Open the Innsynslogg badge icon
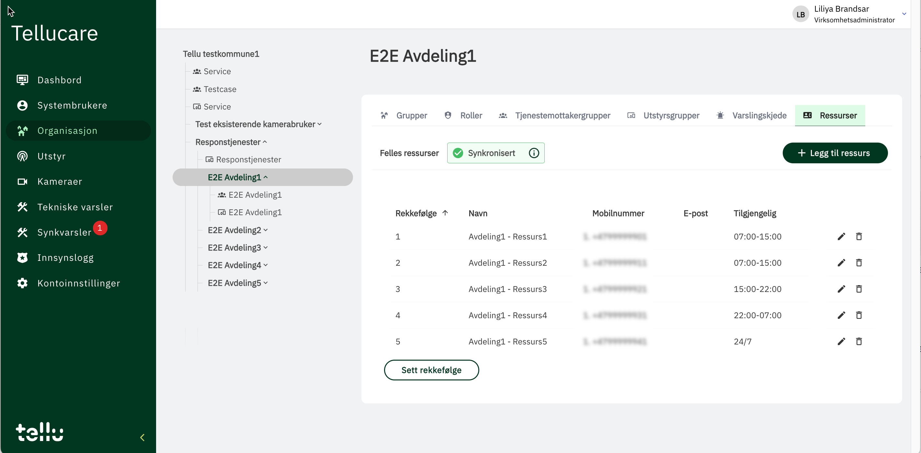The image size is (921, 453). pos(22,258)
